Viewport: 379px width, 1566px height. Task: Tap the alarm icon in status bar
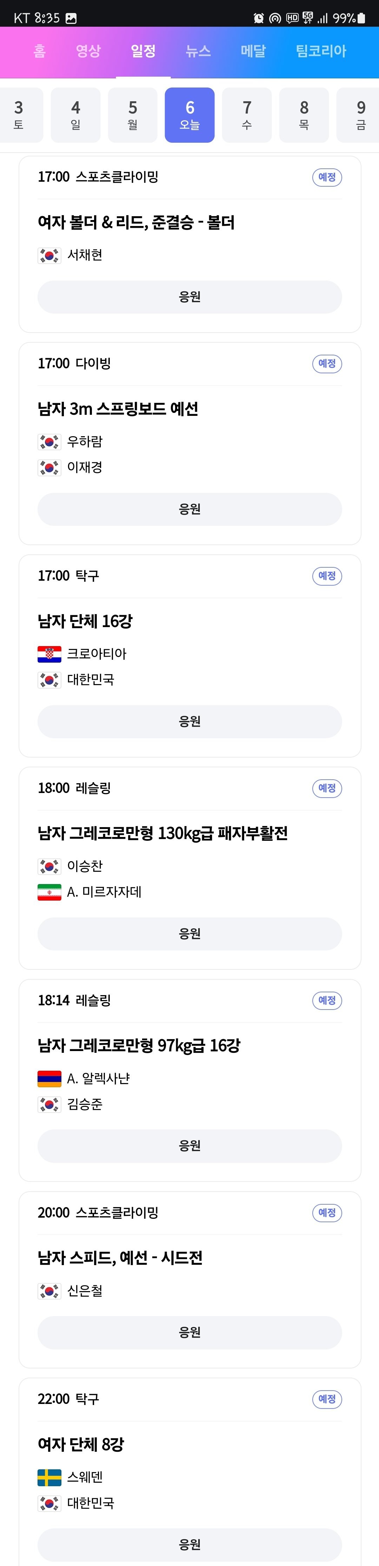[259, 18]
